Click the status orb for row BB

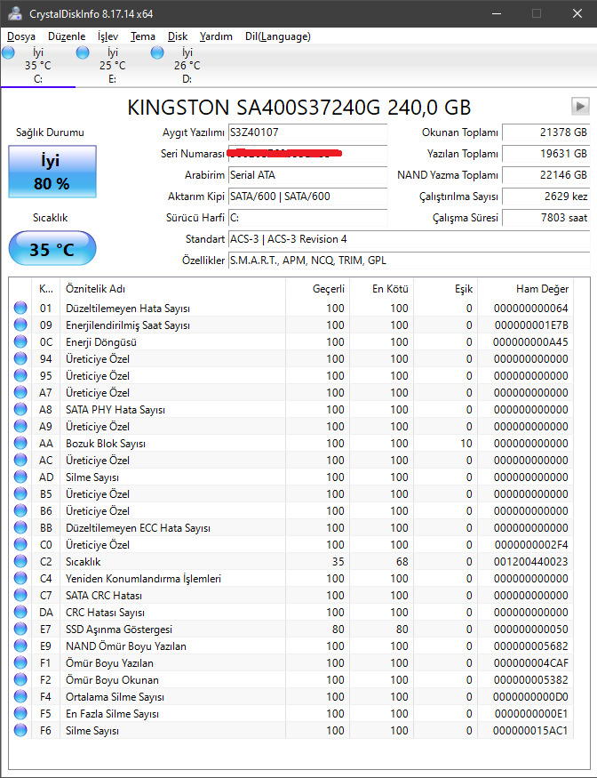(20, 527)
